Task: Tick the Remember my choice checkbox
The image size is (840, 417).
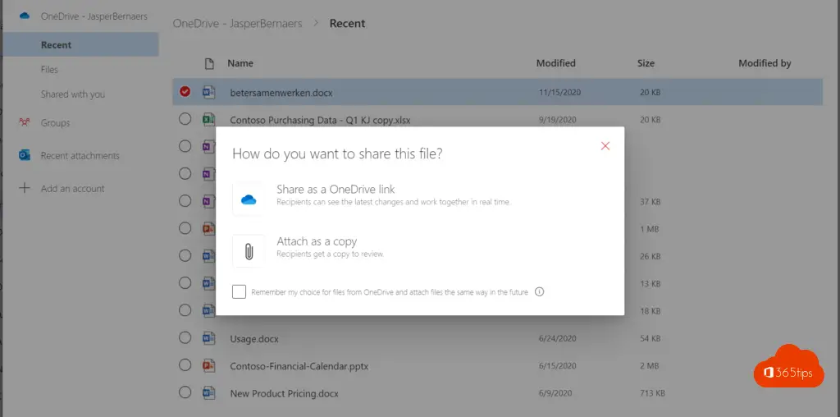Action: click(x=240, y=292)
